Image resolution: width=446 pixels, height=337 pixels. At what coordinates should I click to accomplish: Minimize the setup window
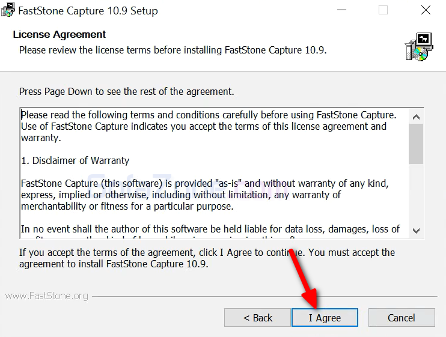coord(341,11)
